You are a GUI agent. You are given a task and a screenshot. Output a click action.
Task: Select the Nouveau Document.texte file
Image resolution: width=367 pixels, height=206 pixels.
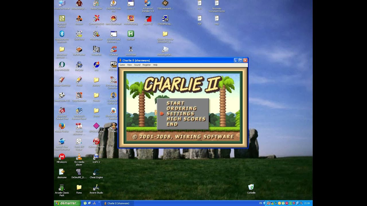coord(217,6)
